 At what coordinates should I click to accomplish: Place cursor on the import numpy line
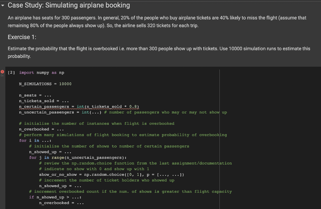[41, 72]
